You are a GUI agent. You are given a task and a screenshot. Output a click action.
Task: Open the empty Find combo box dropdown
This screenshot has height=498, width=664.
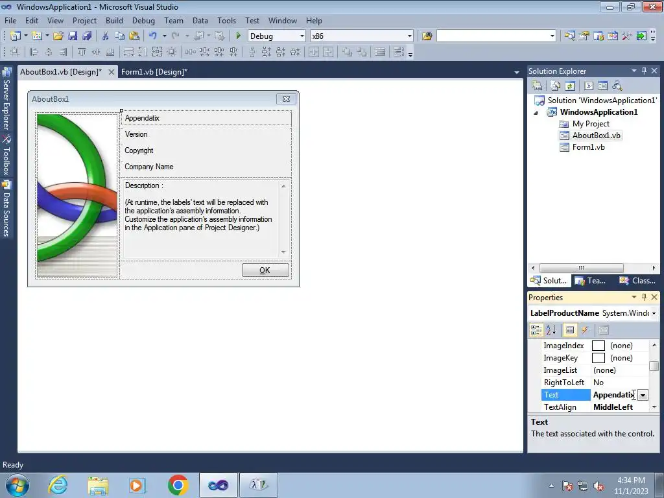(552, 36)
